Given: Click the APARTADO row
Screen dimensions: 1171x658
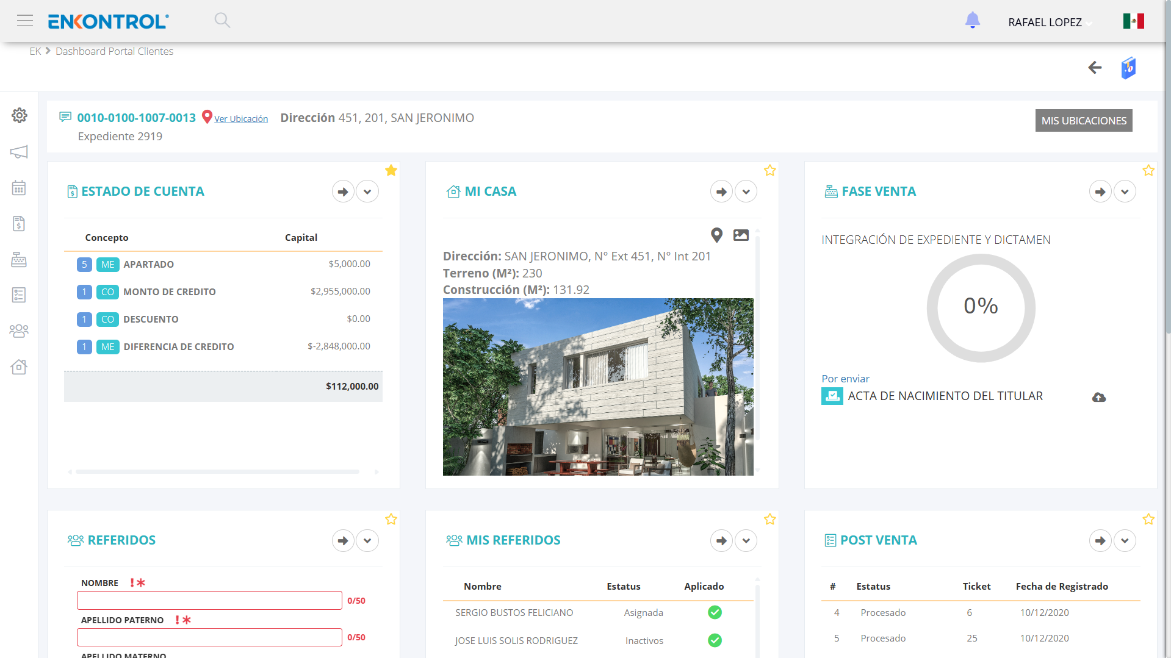Looking at the screenshot, I should tap(223, 264).
